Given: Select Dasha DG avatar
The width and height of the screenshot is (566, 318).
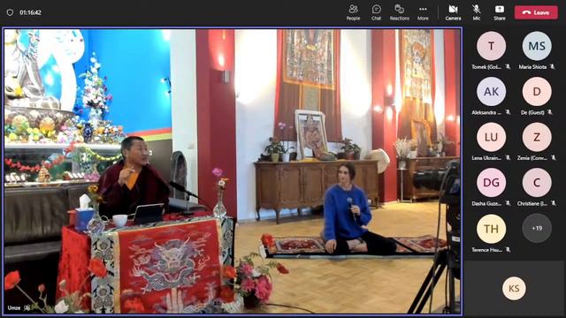Looking at the screenshot, I should coord(491,183).
